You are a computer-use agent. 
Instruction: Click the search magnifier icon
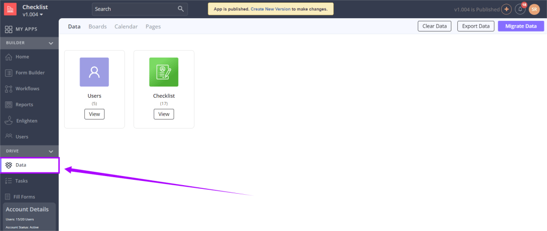coord(181,9)
